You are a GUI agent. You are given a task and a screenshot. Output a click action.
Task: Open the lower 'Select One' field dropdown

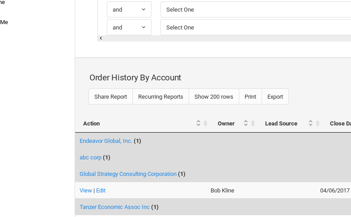[256, 27]
